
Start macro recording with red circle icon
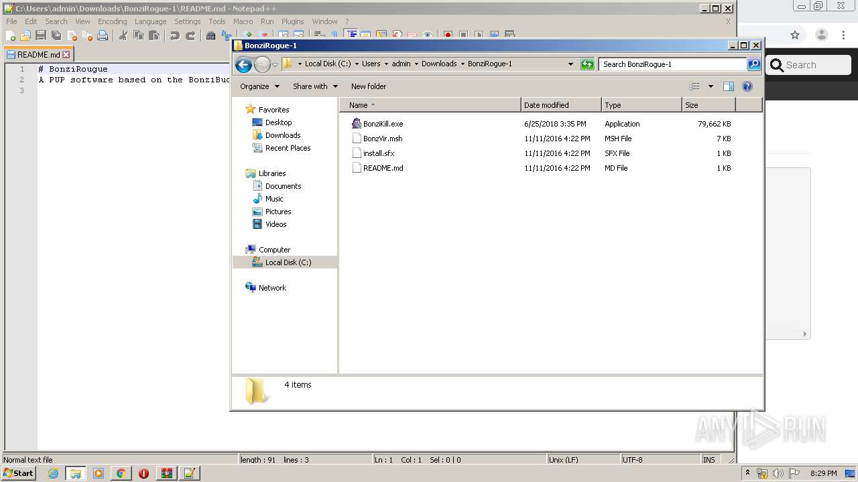tap(448, 35)
